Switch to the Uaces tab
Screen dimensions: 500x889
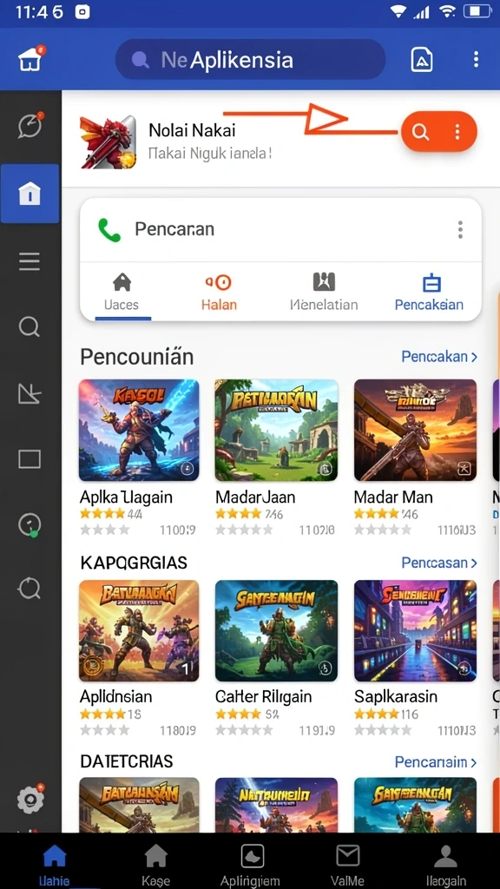(122, 292)
